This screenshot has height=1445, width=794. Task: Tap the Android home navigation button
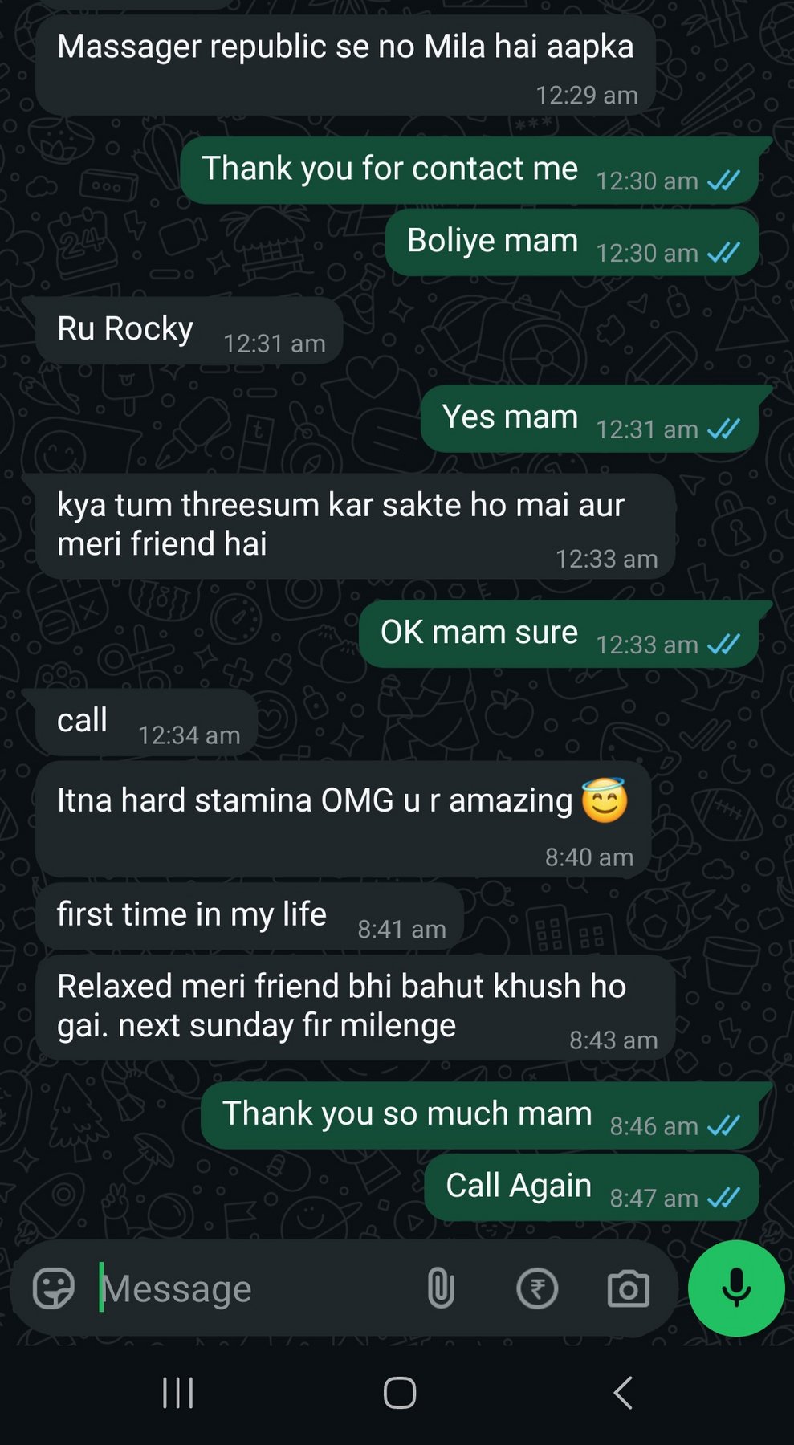(400, 1393)
